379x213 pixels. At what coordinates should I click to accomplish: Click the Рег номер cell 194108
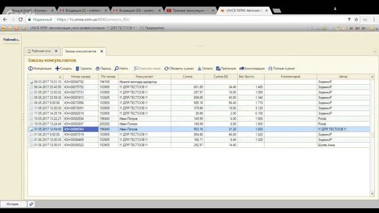(x=108, y=82)
